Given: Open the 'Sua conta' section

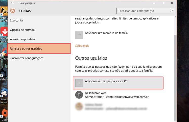Looking at the screenshot, I should pos(16,20).
